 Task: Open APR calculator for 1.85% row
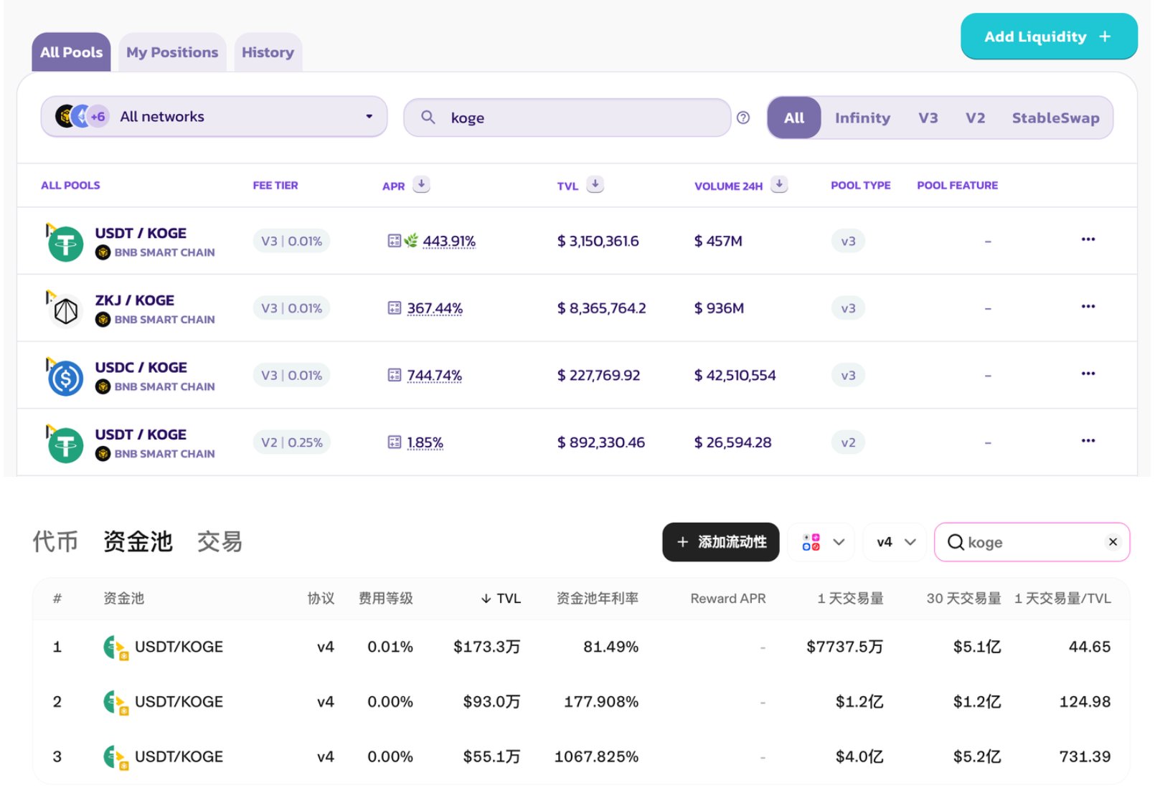point(394,442)
